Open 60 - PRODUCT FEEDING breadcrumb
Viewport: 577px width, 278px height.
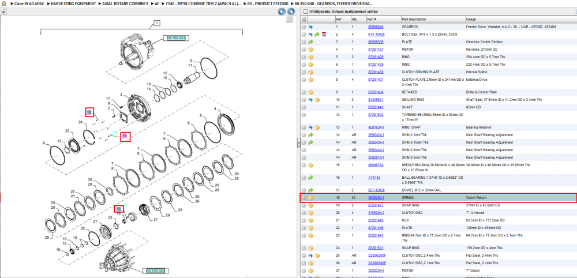pyautogui.click(x=268, y=3)
